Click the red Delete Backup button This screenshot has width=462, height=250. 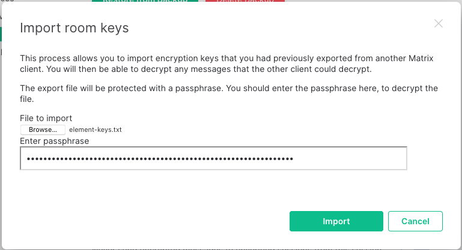coord(245,1)
